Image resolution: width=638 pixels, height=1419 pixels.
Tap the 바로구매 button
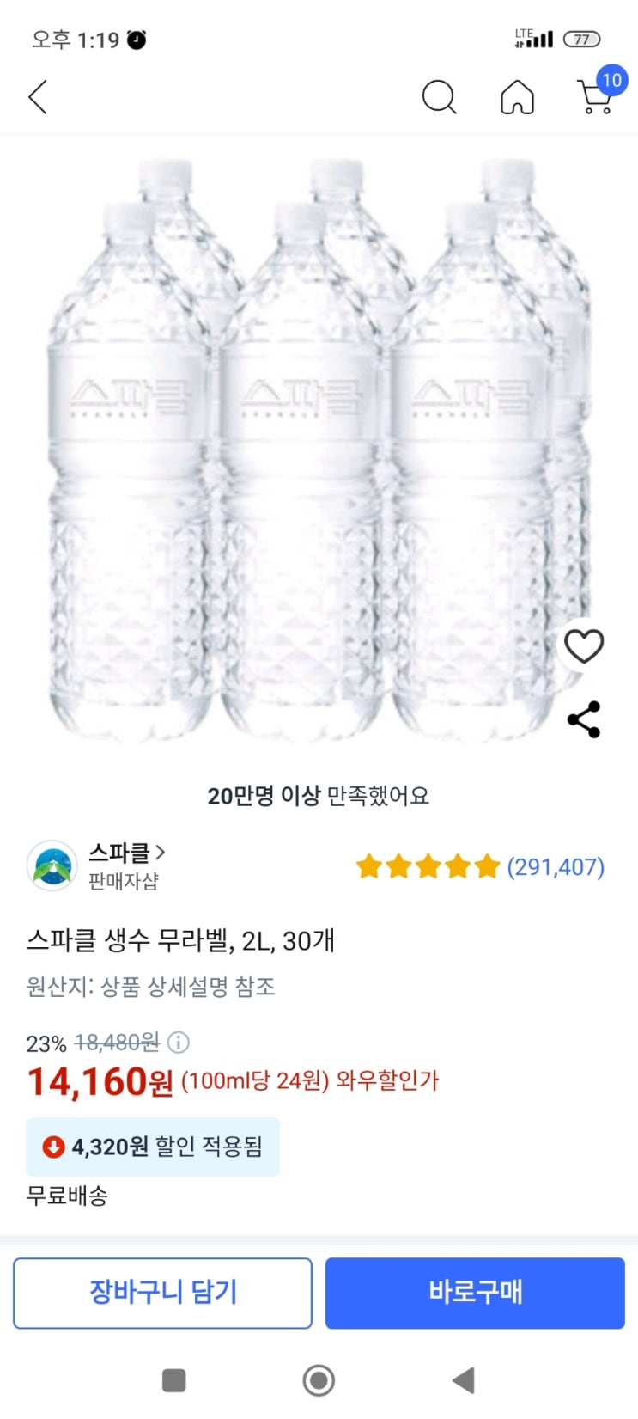[475, 1293]
